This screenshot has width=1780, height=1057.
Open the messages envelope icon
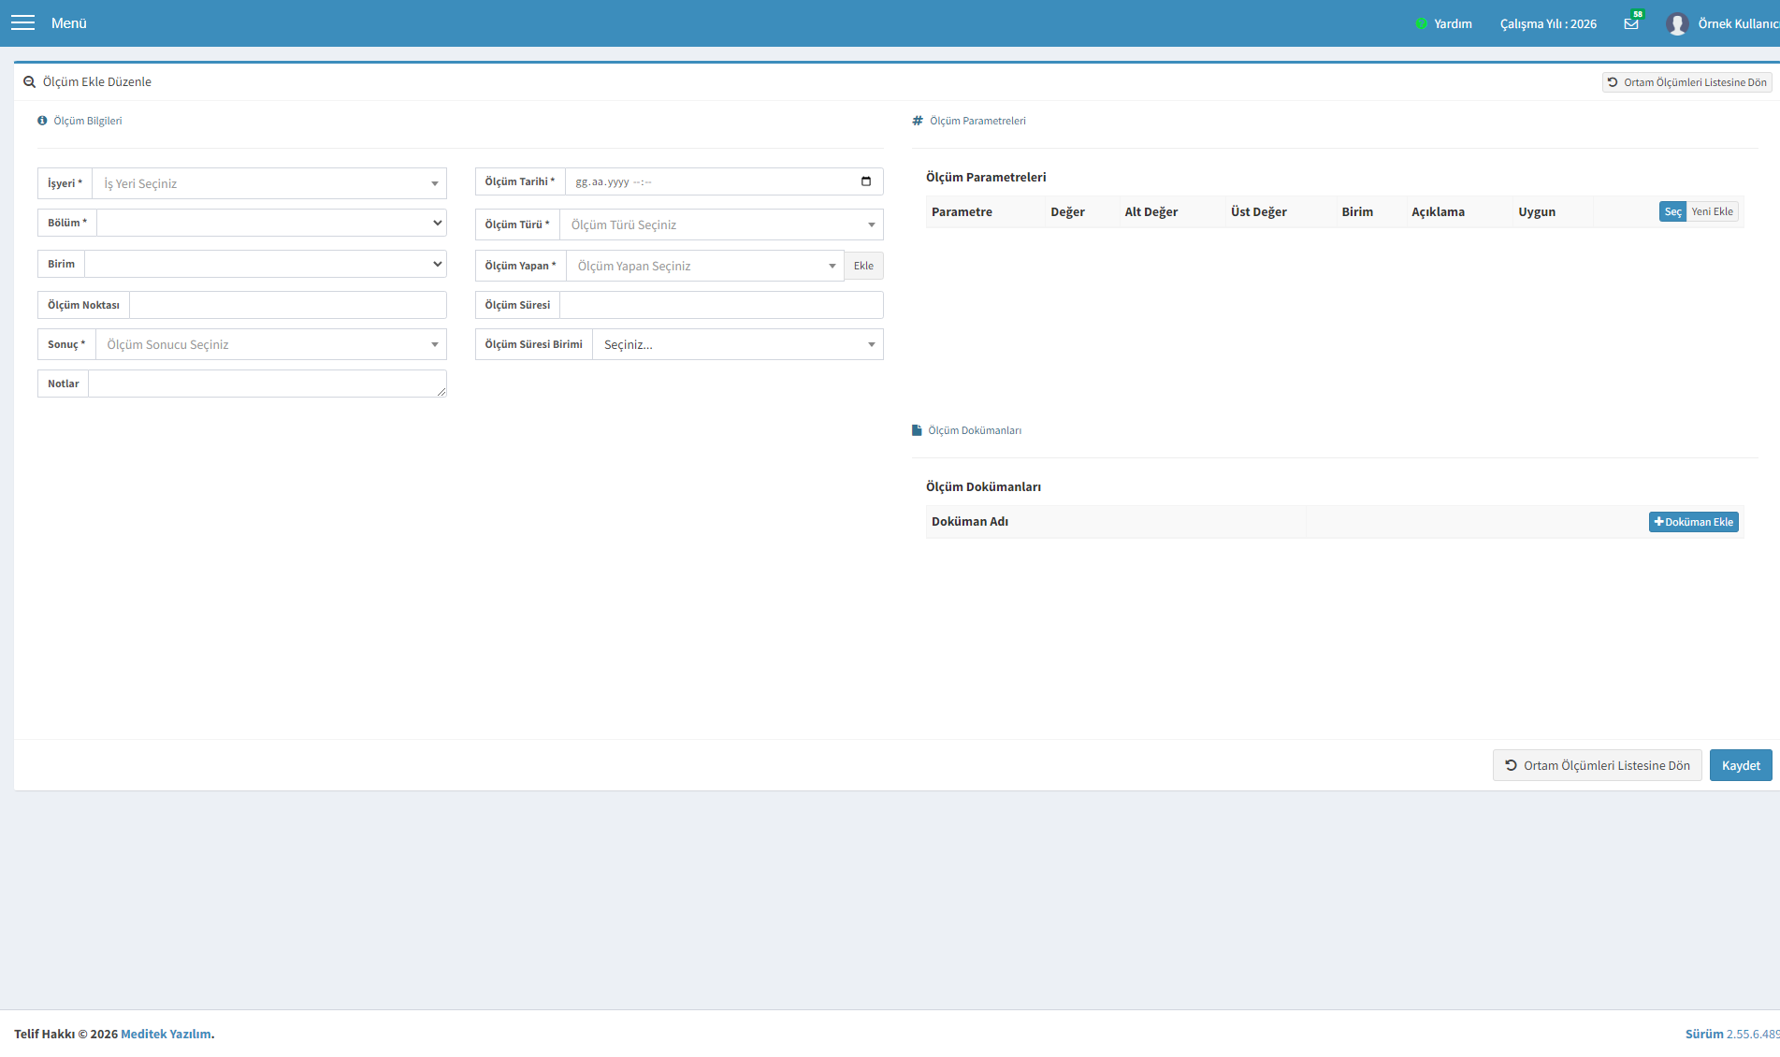pos(1631,23)
